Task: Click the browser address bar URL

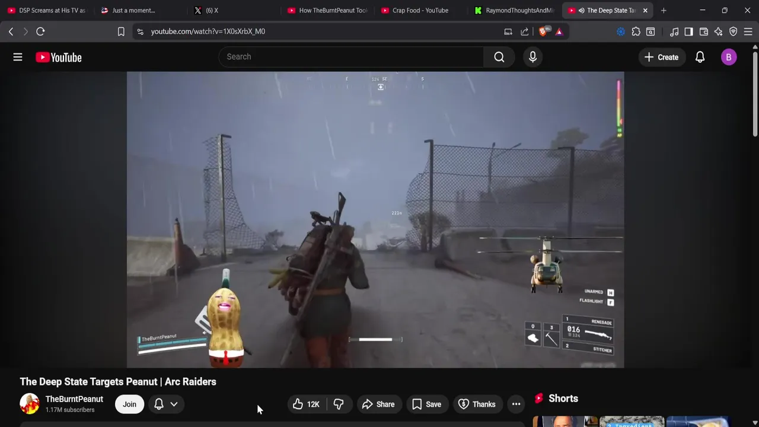Action: point(208,31)
